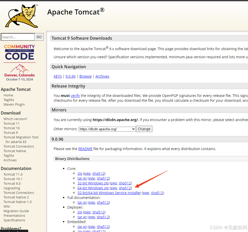Screen dimensions: 248x232
Task: Open Tomcat Connectors under Documentation
Action: tap(19, 193)
